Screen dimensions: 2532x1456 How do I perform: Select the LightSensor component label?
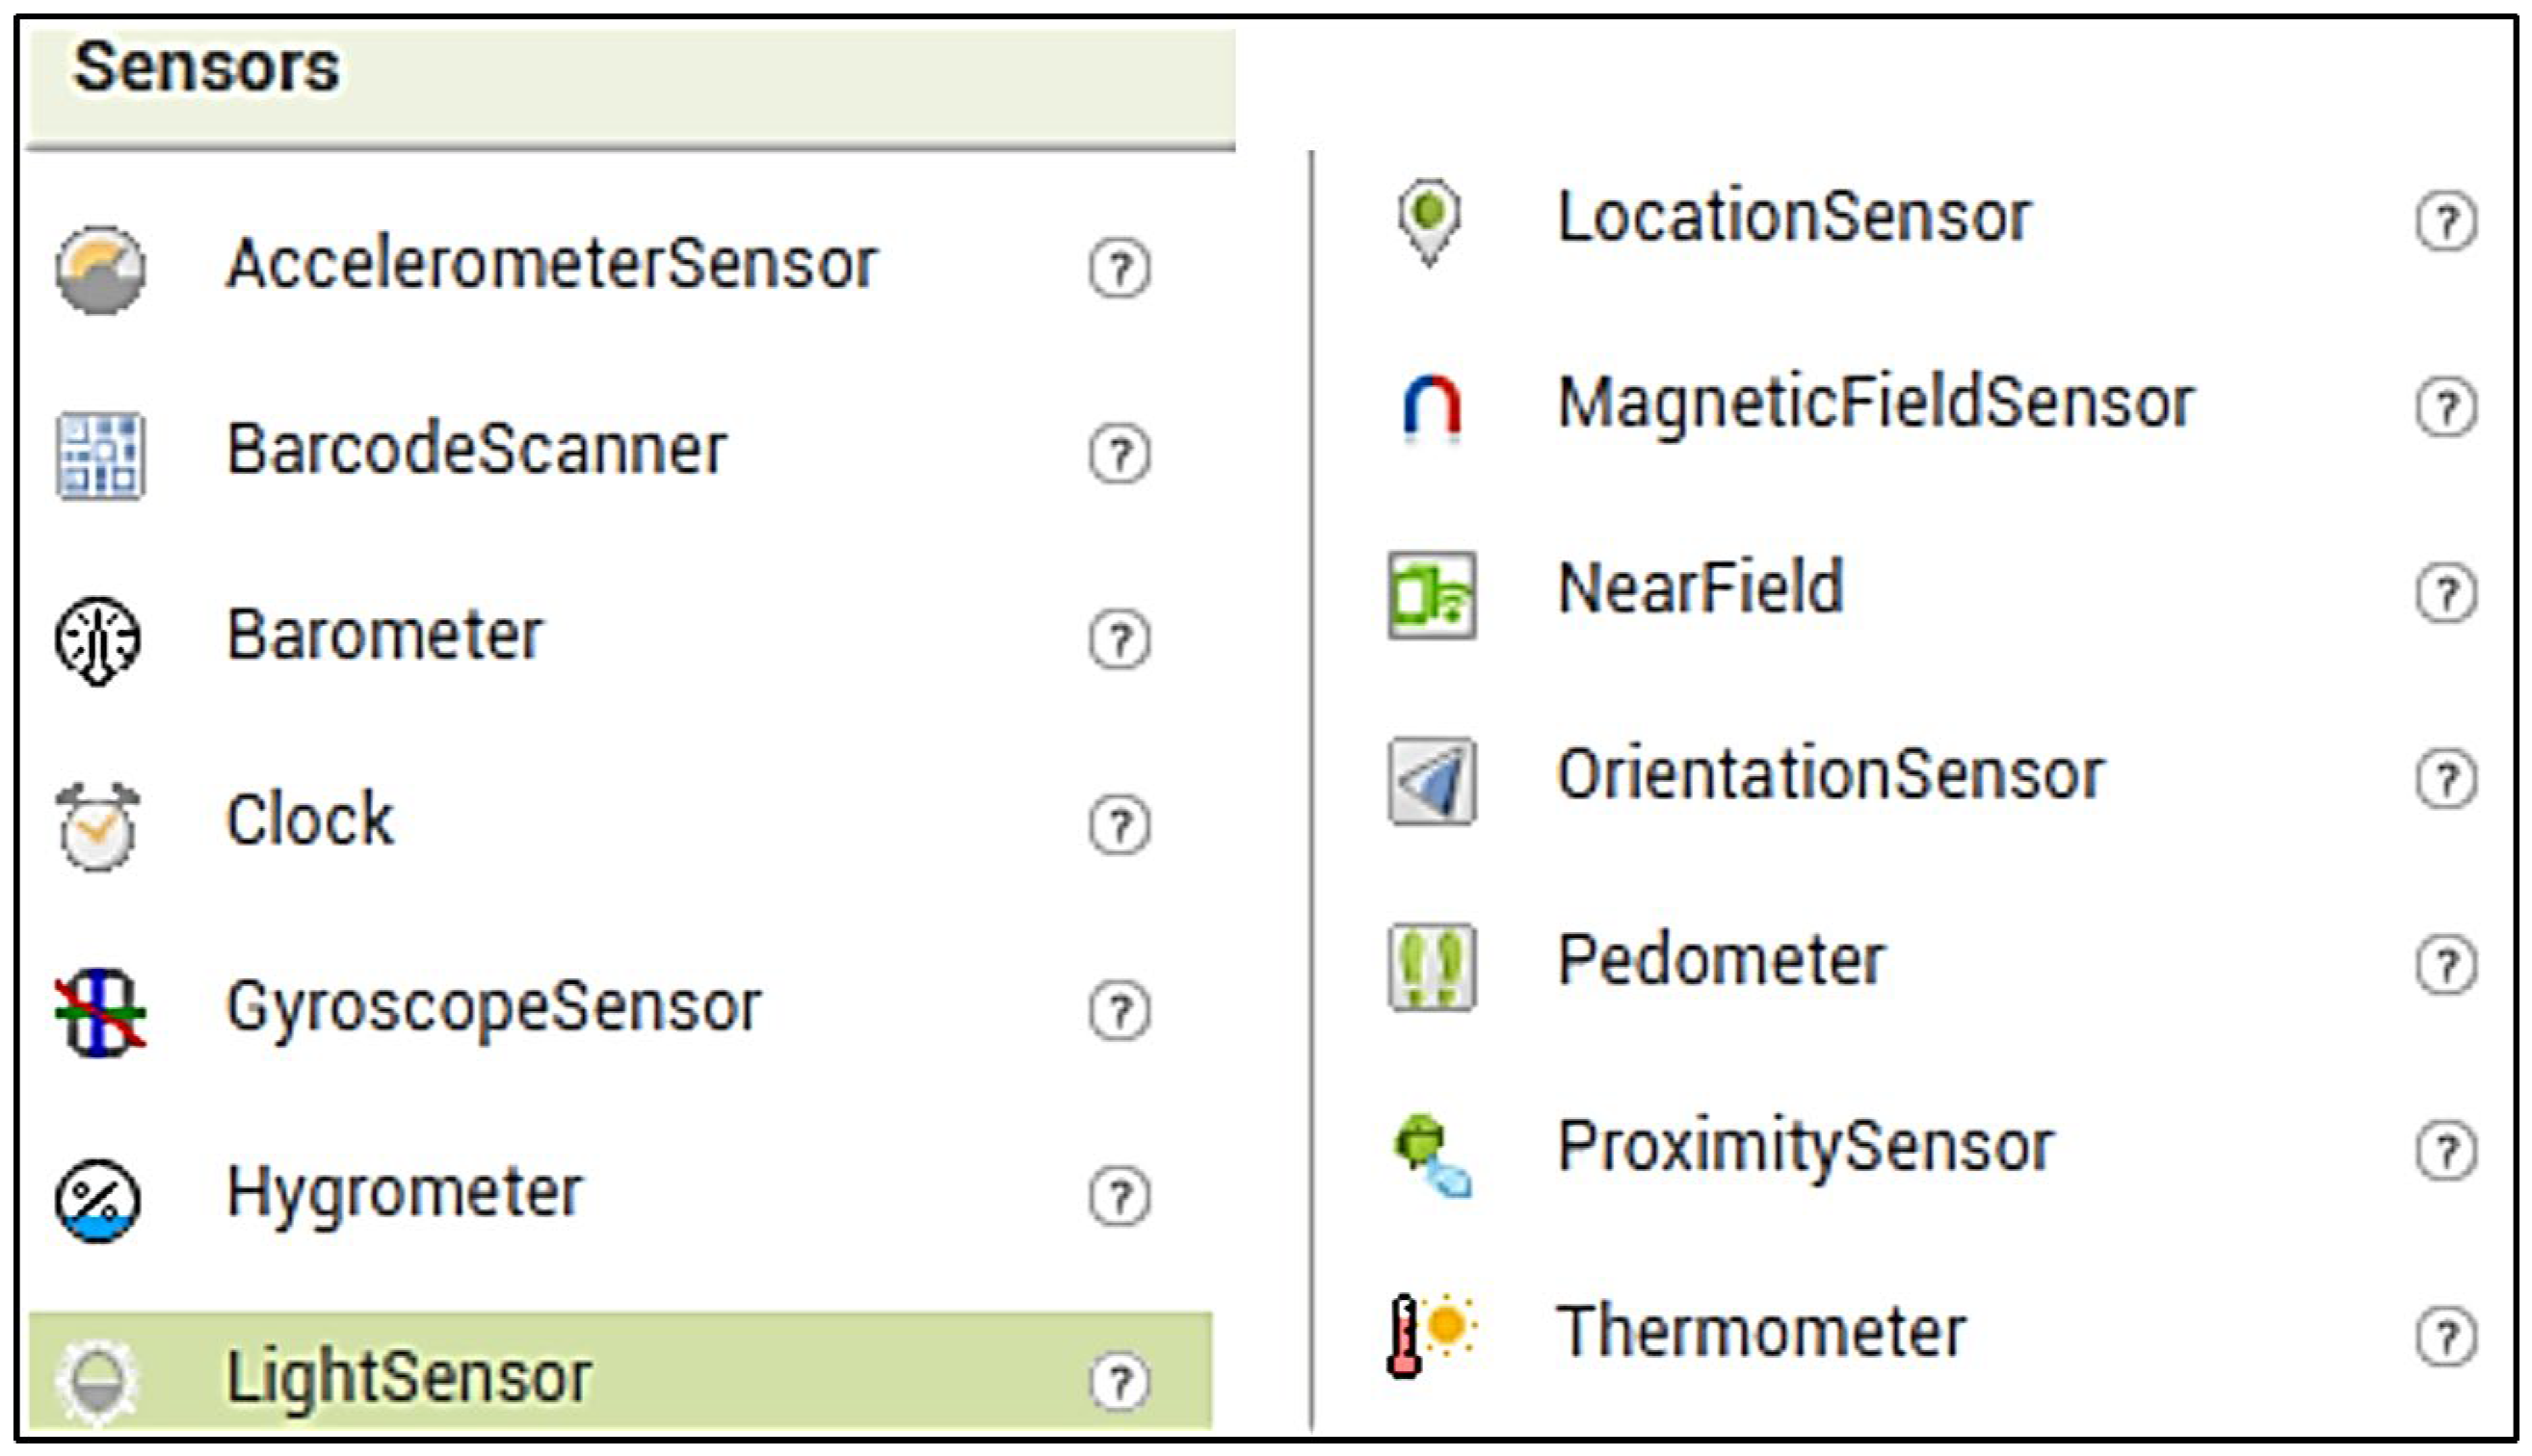click(409, 1378)
